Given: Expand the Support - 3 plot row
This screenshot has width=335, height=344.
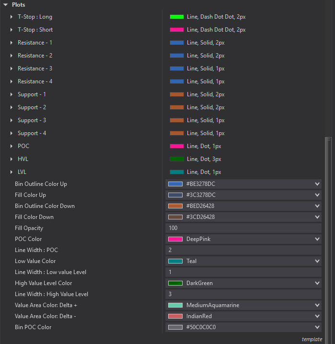Looking at the screenshot, I should pos(12,120).
